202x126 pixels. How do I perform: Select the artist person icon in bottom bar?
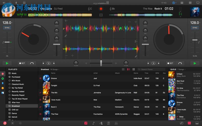pos(101,123)
